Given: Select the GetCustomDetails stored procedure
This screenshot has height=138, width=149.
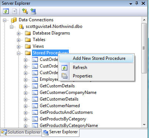Looking at the screenshot, I should tap(57, 86).
